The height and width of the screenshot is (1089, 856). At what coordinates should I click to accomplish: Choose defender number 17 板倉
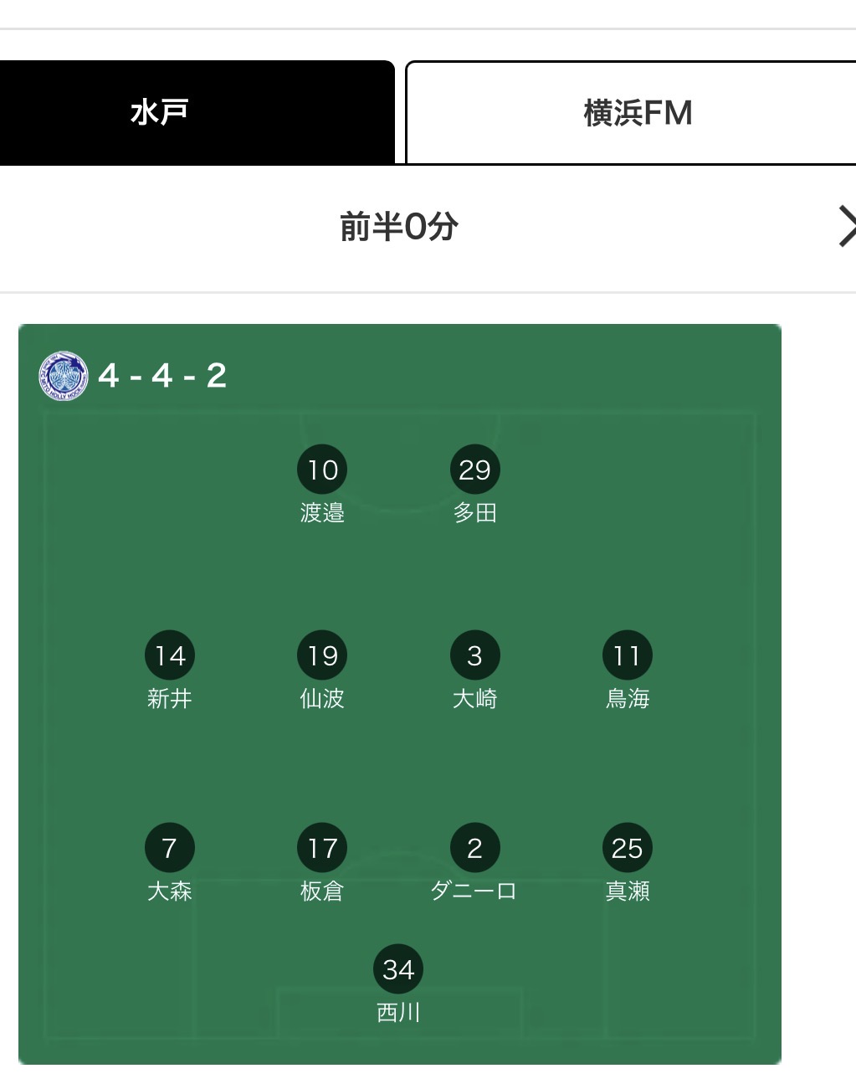(322, 848)
